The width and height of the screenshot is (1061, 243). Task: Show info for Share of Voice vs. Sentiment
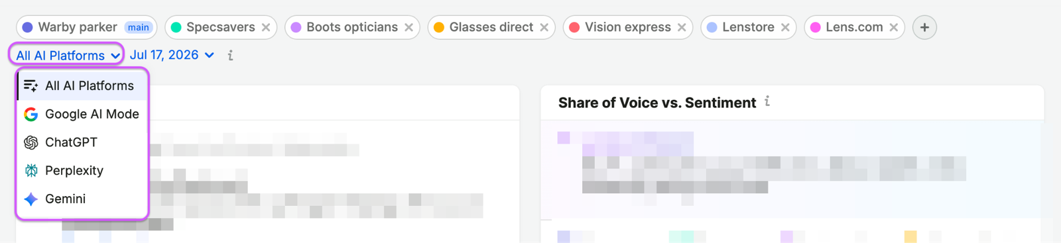(x=767, y=101)
